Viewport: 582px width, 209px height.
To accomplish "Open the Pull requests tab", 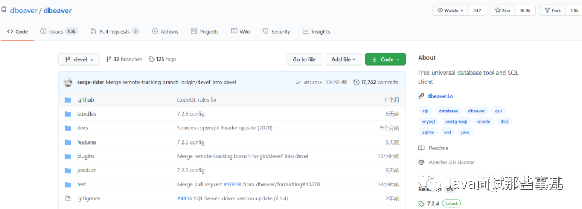I will [115, 32].
